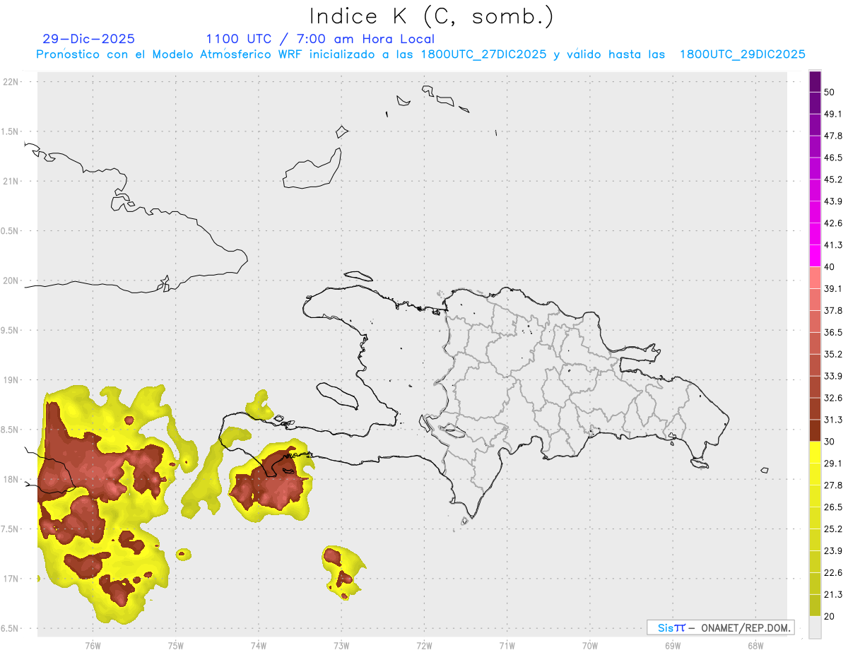Click the latitude label "17N"
Image resolution: width=848 pixels, height=655 pixels.
[x=11, y=579]
